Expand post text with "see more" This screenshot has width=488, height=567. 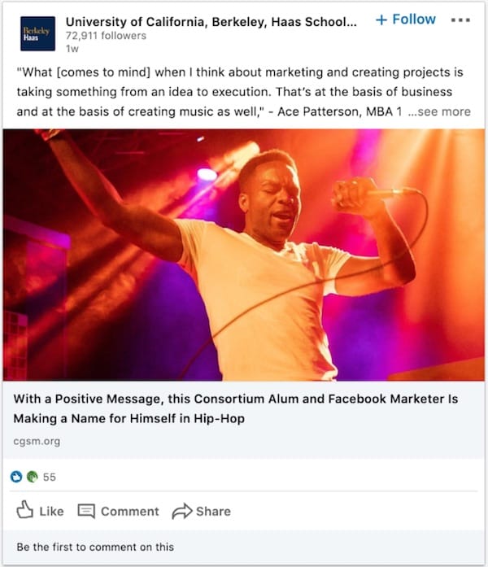click(x=439, y=111)
